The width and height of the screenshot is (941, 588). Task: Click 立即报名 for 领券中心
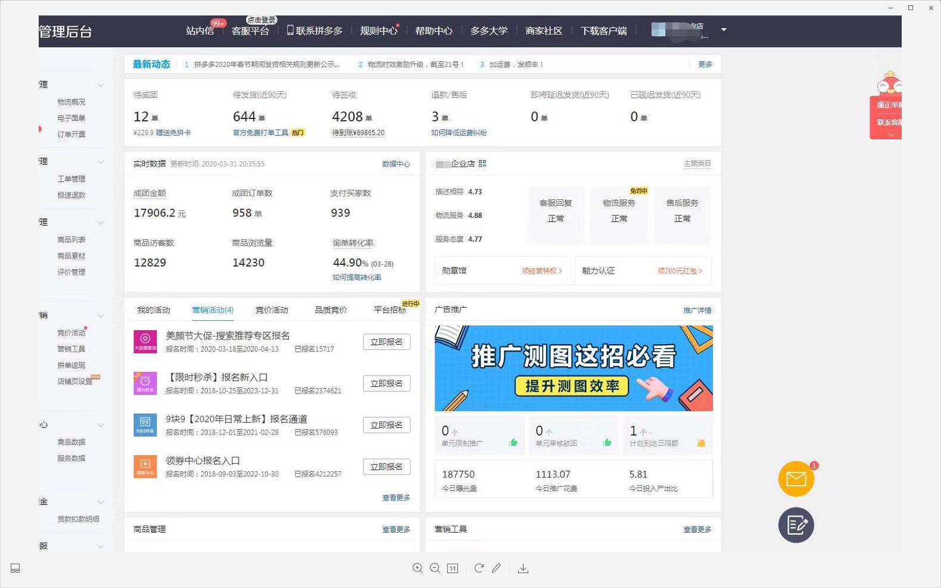[x=387, y=467]
